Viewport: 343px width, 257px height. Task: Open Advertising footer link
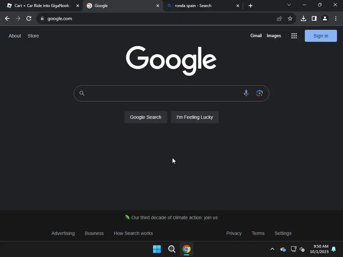[63, 233]
